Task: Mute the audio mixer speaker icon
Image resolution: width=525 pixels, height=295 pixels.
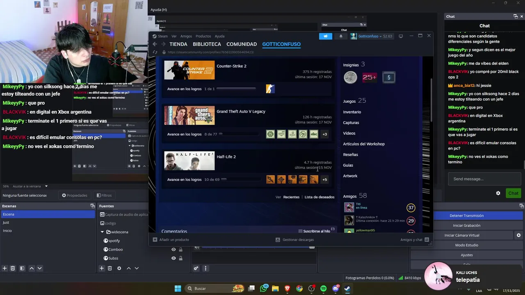Action: (197, 247)
